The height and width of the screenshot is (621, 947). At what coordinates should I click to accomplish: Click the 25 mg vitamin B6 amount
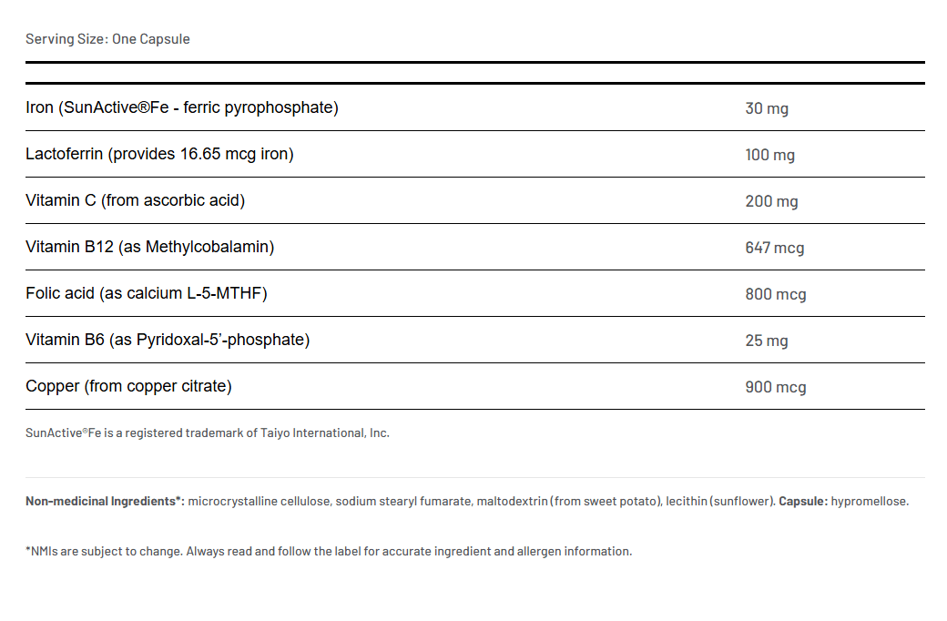pos(766,341)
